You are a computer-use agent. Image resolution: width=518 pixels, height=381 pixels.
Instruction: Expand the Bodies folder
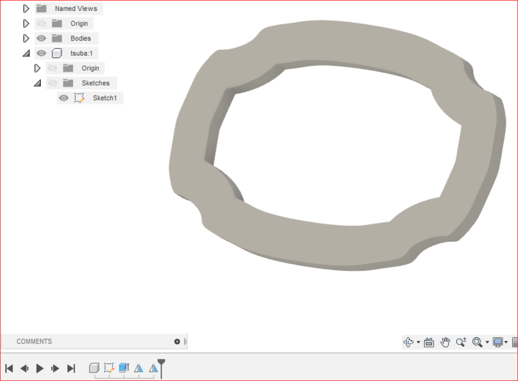tap(26, 38)
